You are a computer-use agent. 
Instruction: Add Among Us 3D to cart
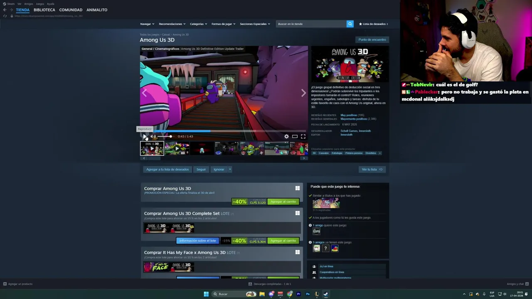(283, 202)
